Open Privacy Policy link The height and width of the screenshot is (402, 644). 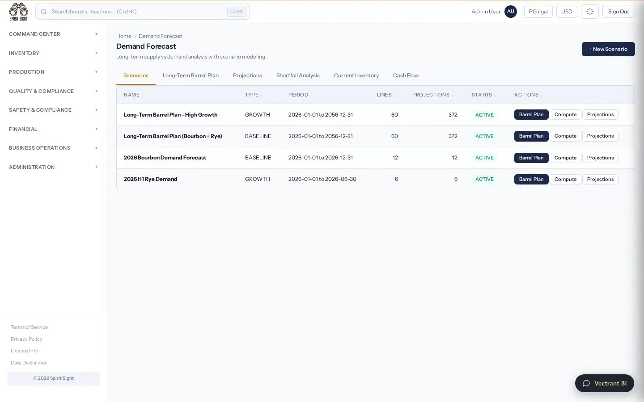26,339
